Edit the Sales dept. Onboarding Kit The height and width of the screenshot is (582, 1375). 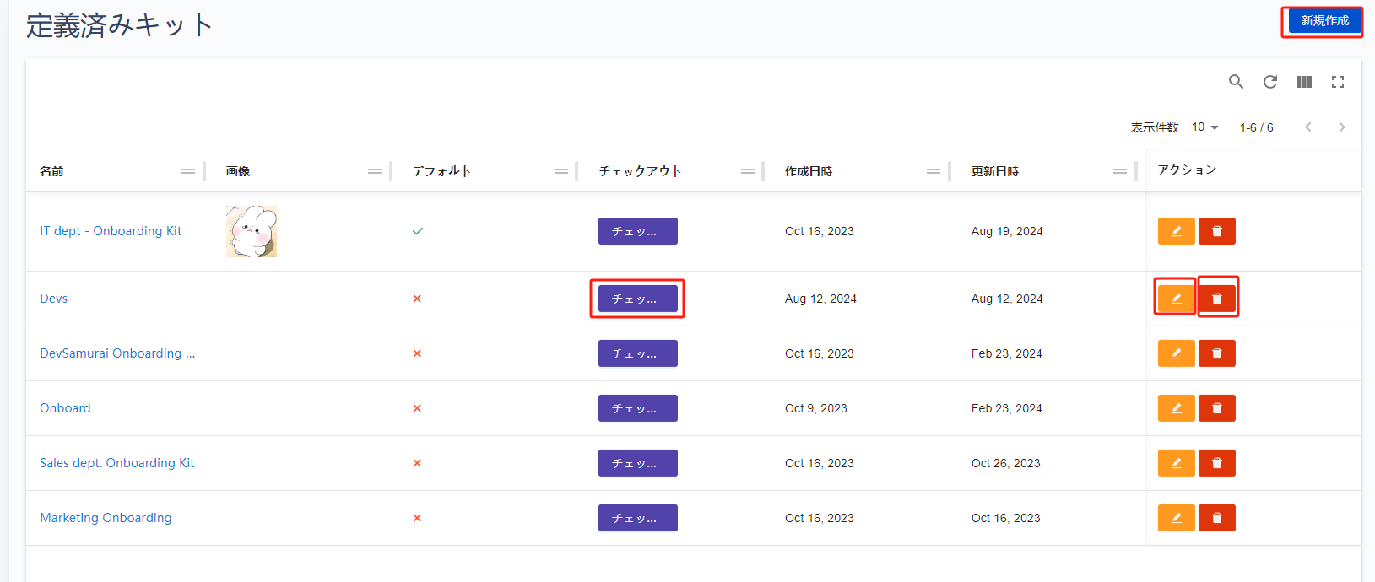pos(1176,463)
